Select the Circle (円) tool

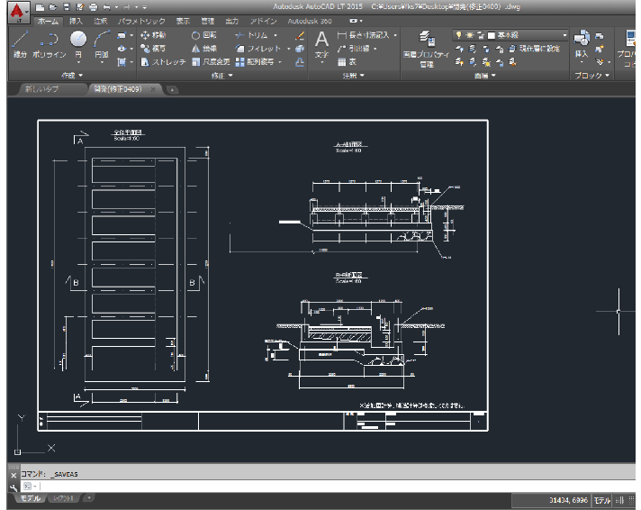(x=78, y=44)
